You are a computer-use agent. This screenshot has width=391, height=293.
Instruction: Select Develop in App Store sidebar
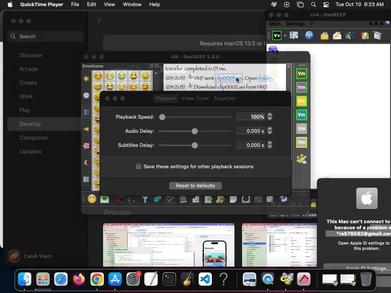pyautogui.click(x=44, y=124)
